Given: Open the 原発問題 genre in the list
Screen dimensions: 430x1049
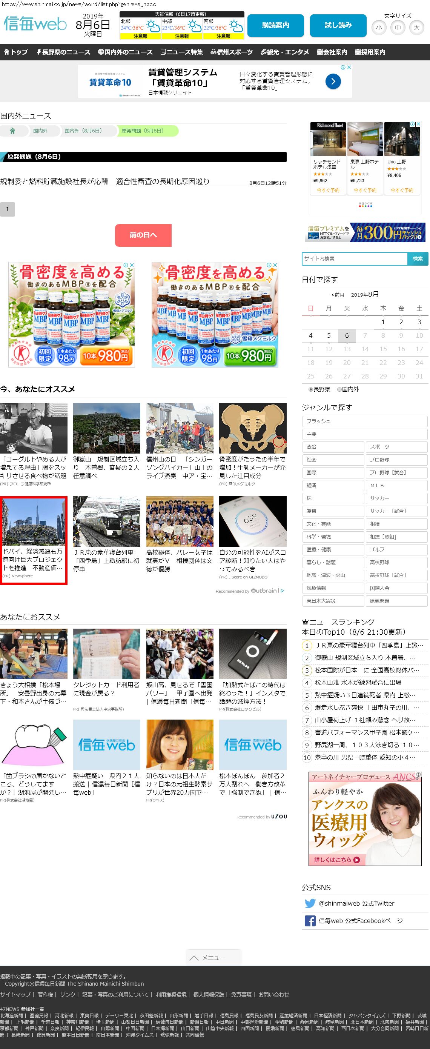Looking at the screenshot, I should [396, 601].
